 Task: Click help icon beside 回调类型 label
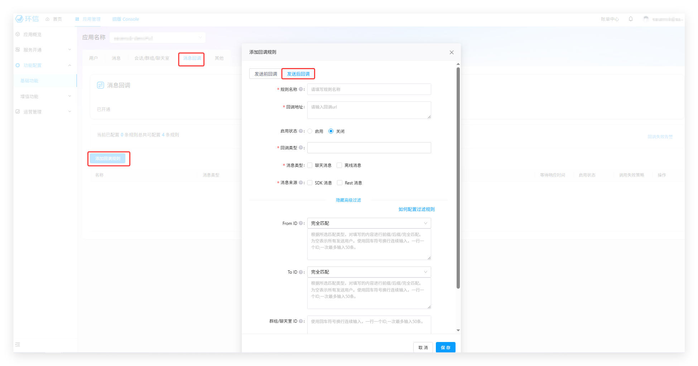point(301,148)
